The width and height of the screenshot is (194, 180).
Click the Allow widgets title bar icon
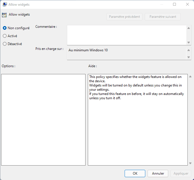point(5,5)
